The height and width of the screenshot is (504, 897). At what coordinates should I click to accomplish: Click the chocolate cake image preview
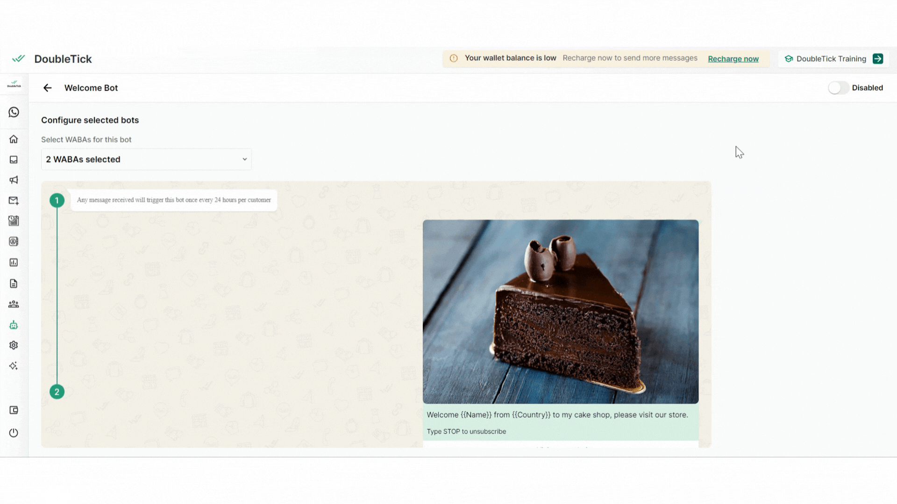pos(561,312)
